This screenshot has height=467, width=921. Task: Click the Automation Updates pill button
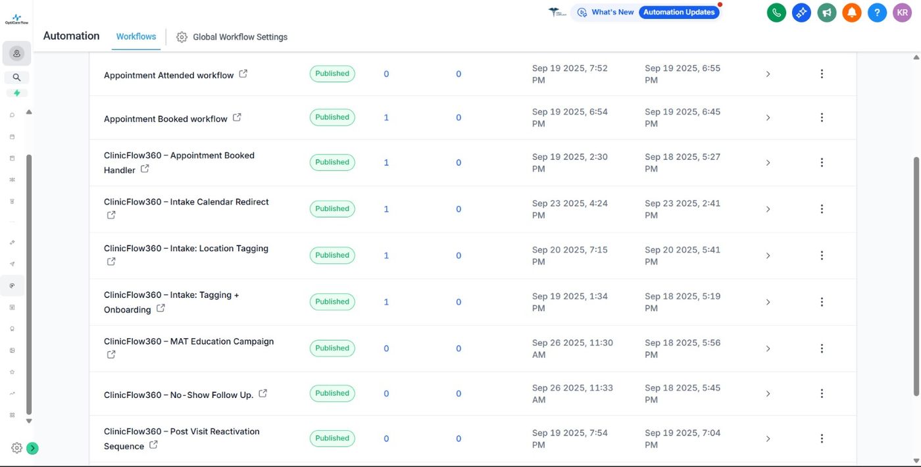pyautogui.click(x=679, y=12)
